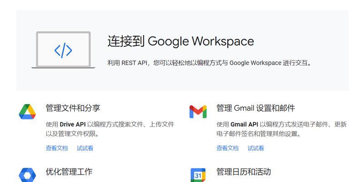This screenshot has width=362, height=182.
Task: Open 试试看 link under Drive section
Action: (x=85, y=148)
